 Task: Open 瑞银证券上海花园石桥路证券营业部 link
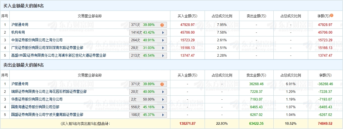49,92
